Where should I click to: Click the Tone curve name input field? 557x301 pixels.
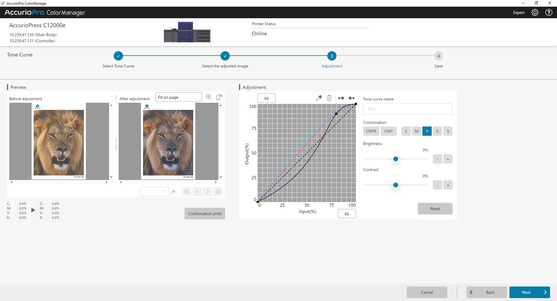click(408, 109)
